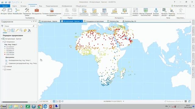
Task: Open Business Analysis dropdown
Action: point(156,12)
